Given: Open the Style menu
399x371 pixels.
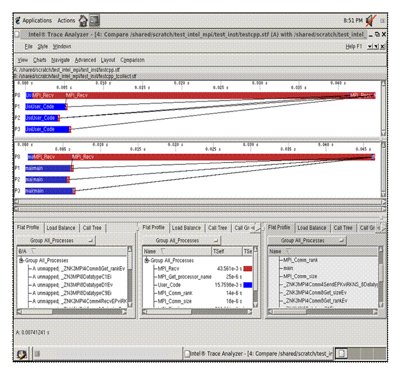Looking at the screenshot, I should [43, 46].
